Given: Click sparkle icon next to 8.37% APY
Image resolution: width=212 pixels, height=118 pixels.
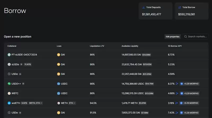Looking at the screenshot, I should pos(177,84).
